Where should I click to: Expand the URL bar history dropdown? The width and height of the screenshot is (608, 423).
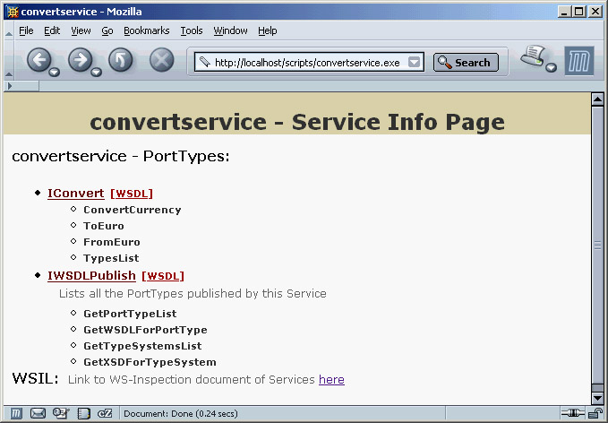(415, 63)
